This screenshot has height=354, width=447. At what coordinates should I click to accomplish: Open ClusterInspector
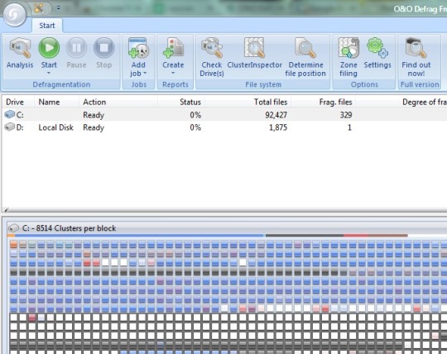[x=254, y=54]
